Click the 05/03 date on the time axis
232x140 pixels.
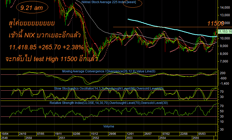(202, 134)
